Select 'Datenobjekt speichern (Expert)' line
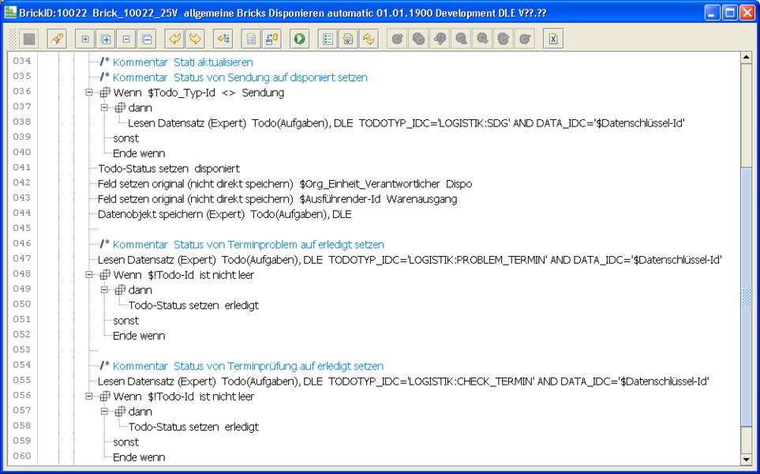The width and height of the screenshot is (760, 474). point(224,214)
